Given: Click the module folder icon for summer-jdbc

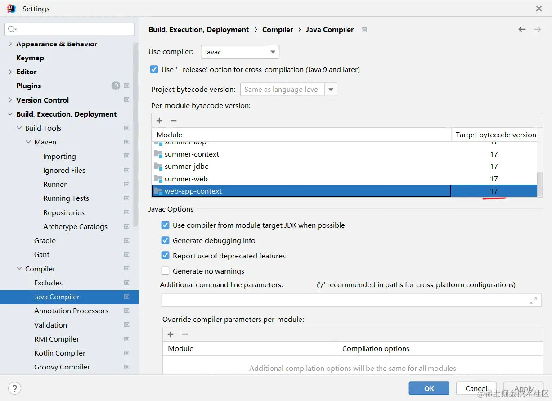Looking at the screenshot, I should click(158, 167).
